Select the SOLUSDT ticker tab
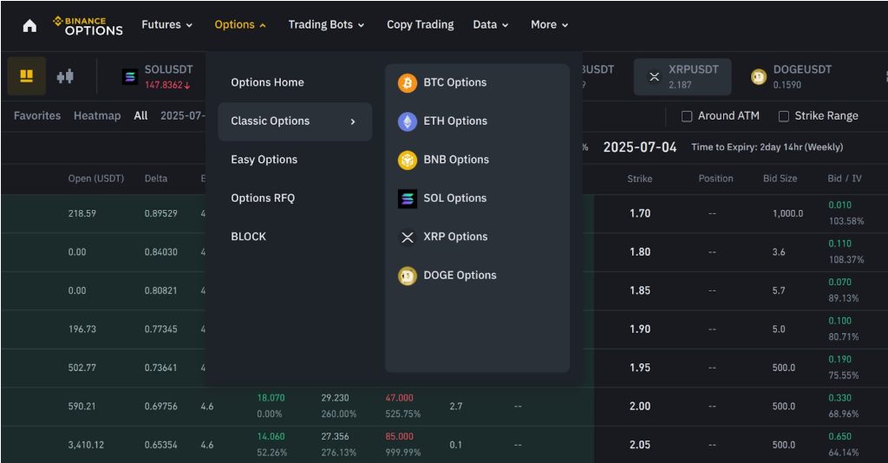Viewport: 888px width, 463px height. coord(158,76)
